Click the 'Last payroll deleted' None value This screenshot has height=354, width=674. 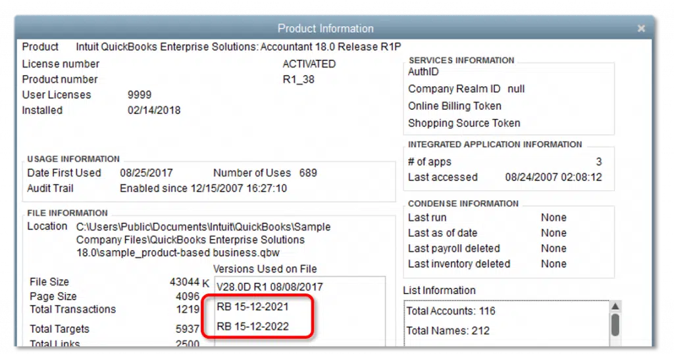554,249
